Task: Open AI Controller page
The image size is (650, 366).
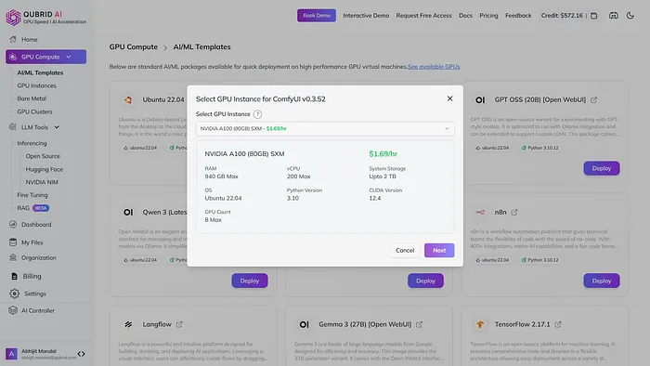Action: 38,310
